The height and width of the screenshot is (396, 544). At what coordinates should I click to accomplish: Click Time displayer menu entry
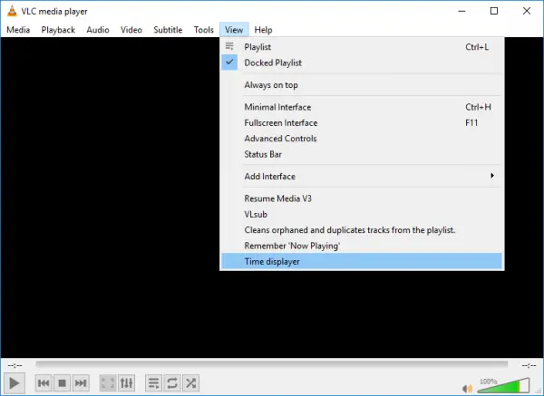tap(362, 262)
